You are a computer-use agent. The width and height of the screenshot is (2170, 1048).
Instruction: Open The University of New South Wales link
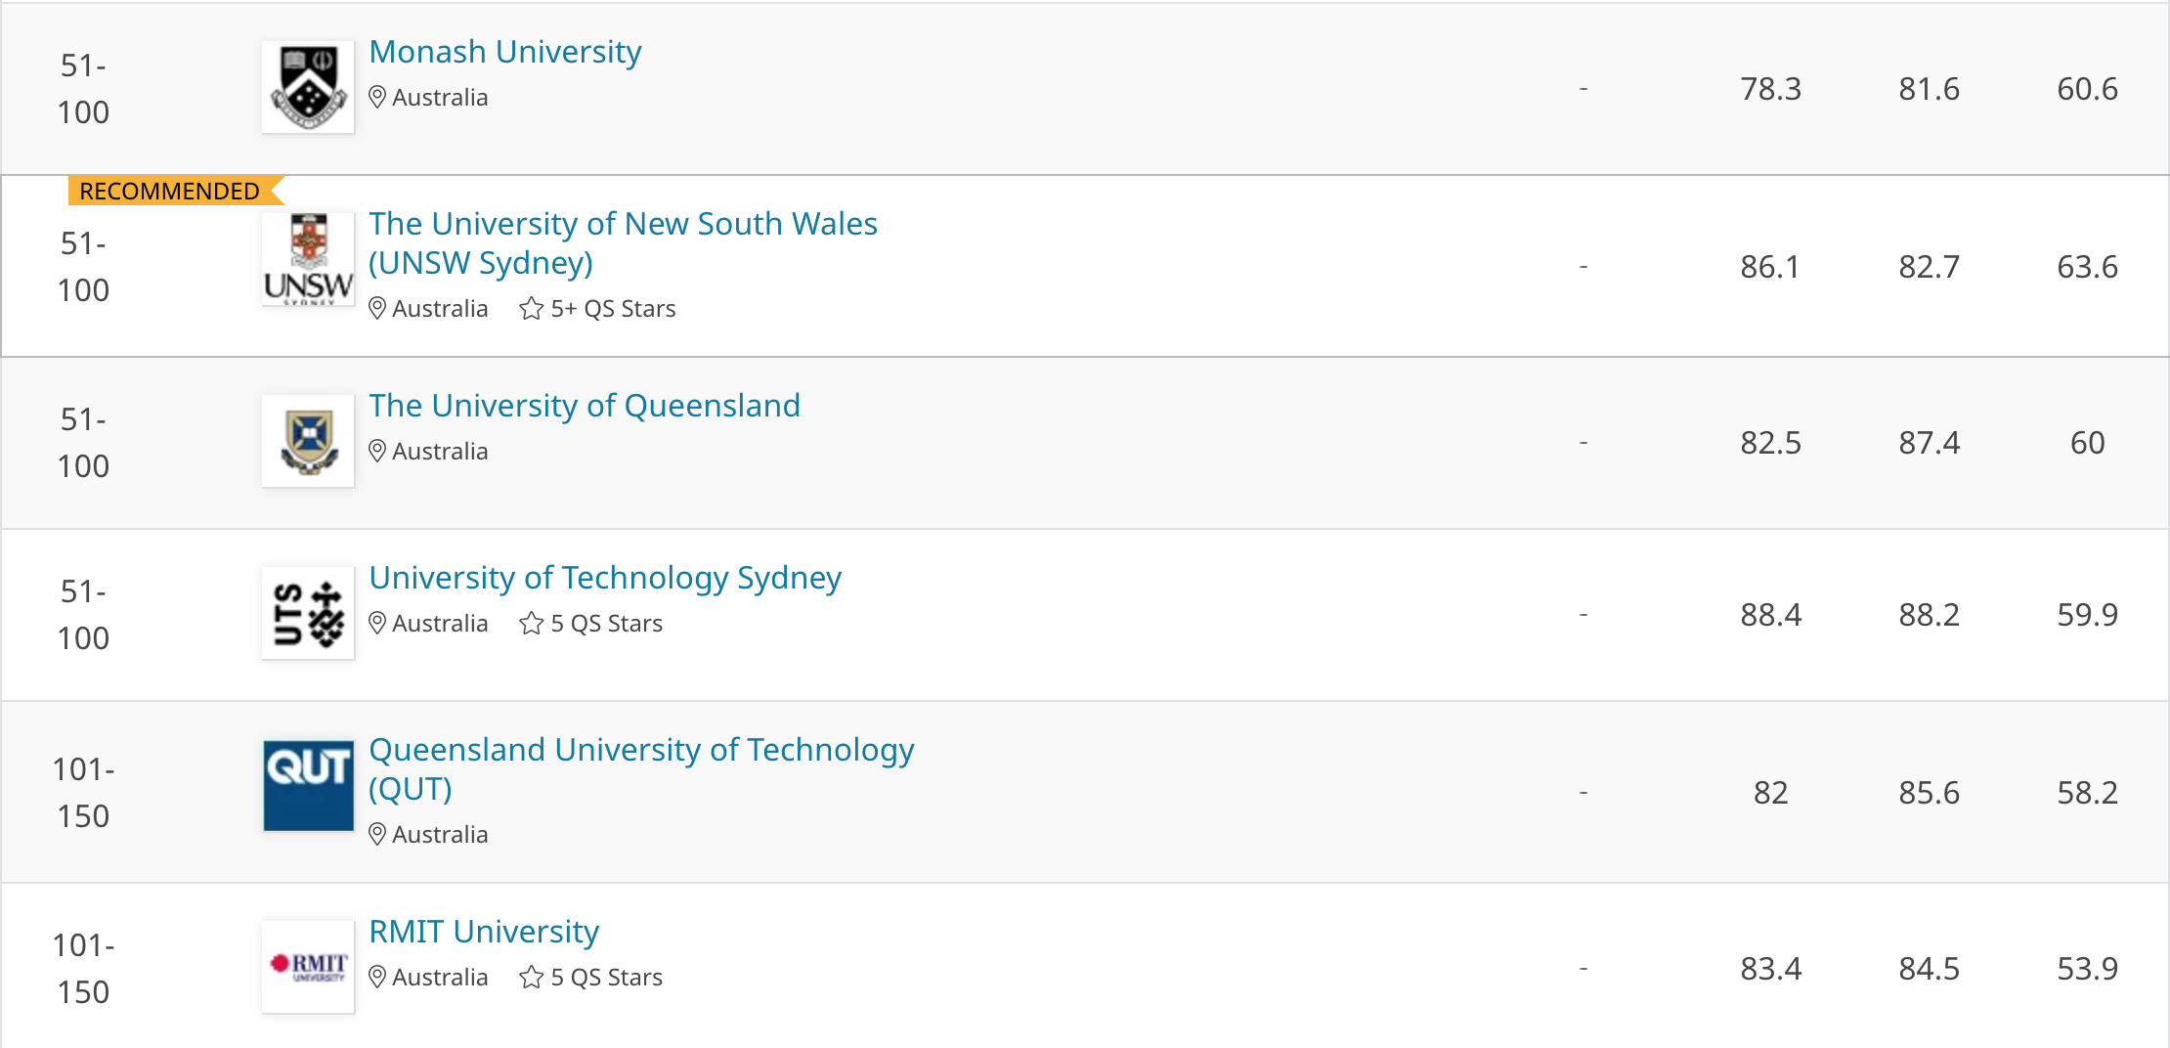623,243
